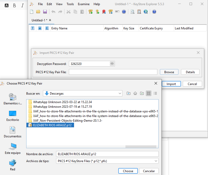Screen dimensions: 208x175
Task: Open Red network shortcut in file chooser
Action: pos(13,165)
